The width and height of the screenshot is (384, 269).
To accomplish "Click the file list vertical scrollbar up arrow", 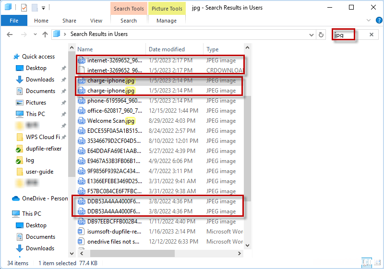I will [x=247, y=47].
